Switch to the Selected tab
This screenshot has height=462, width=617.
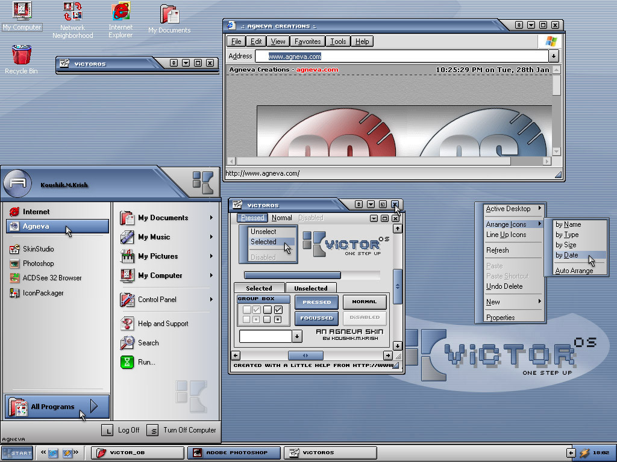pos(259,288)
